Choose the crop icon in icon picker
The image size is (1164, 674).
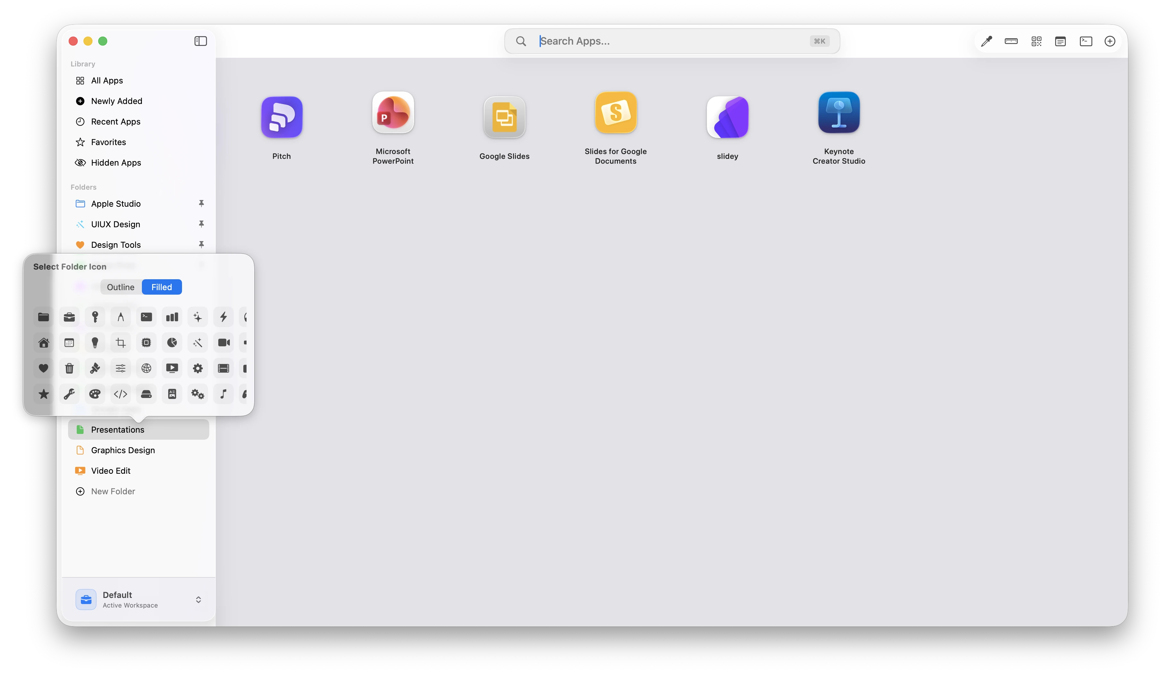tap(121, 343)
